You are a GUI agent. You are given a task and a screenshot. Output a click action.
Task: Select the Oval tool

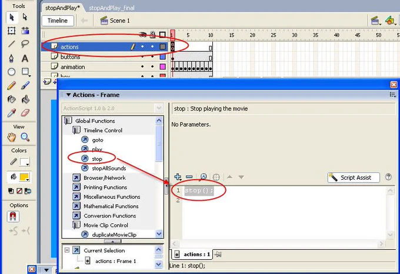pyautogui.click(x=12, y=71)
